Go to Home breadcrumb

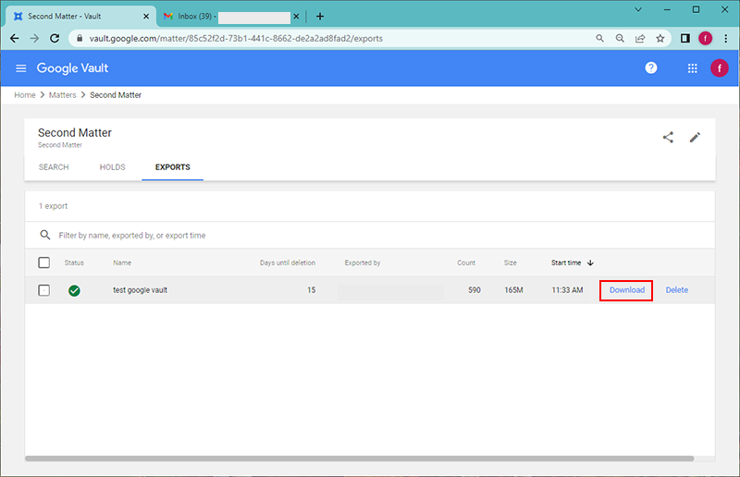[x=25, y=95]
